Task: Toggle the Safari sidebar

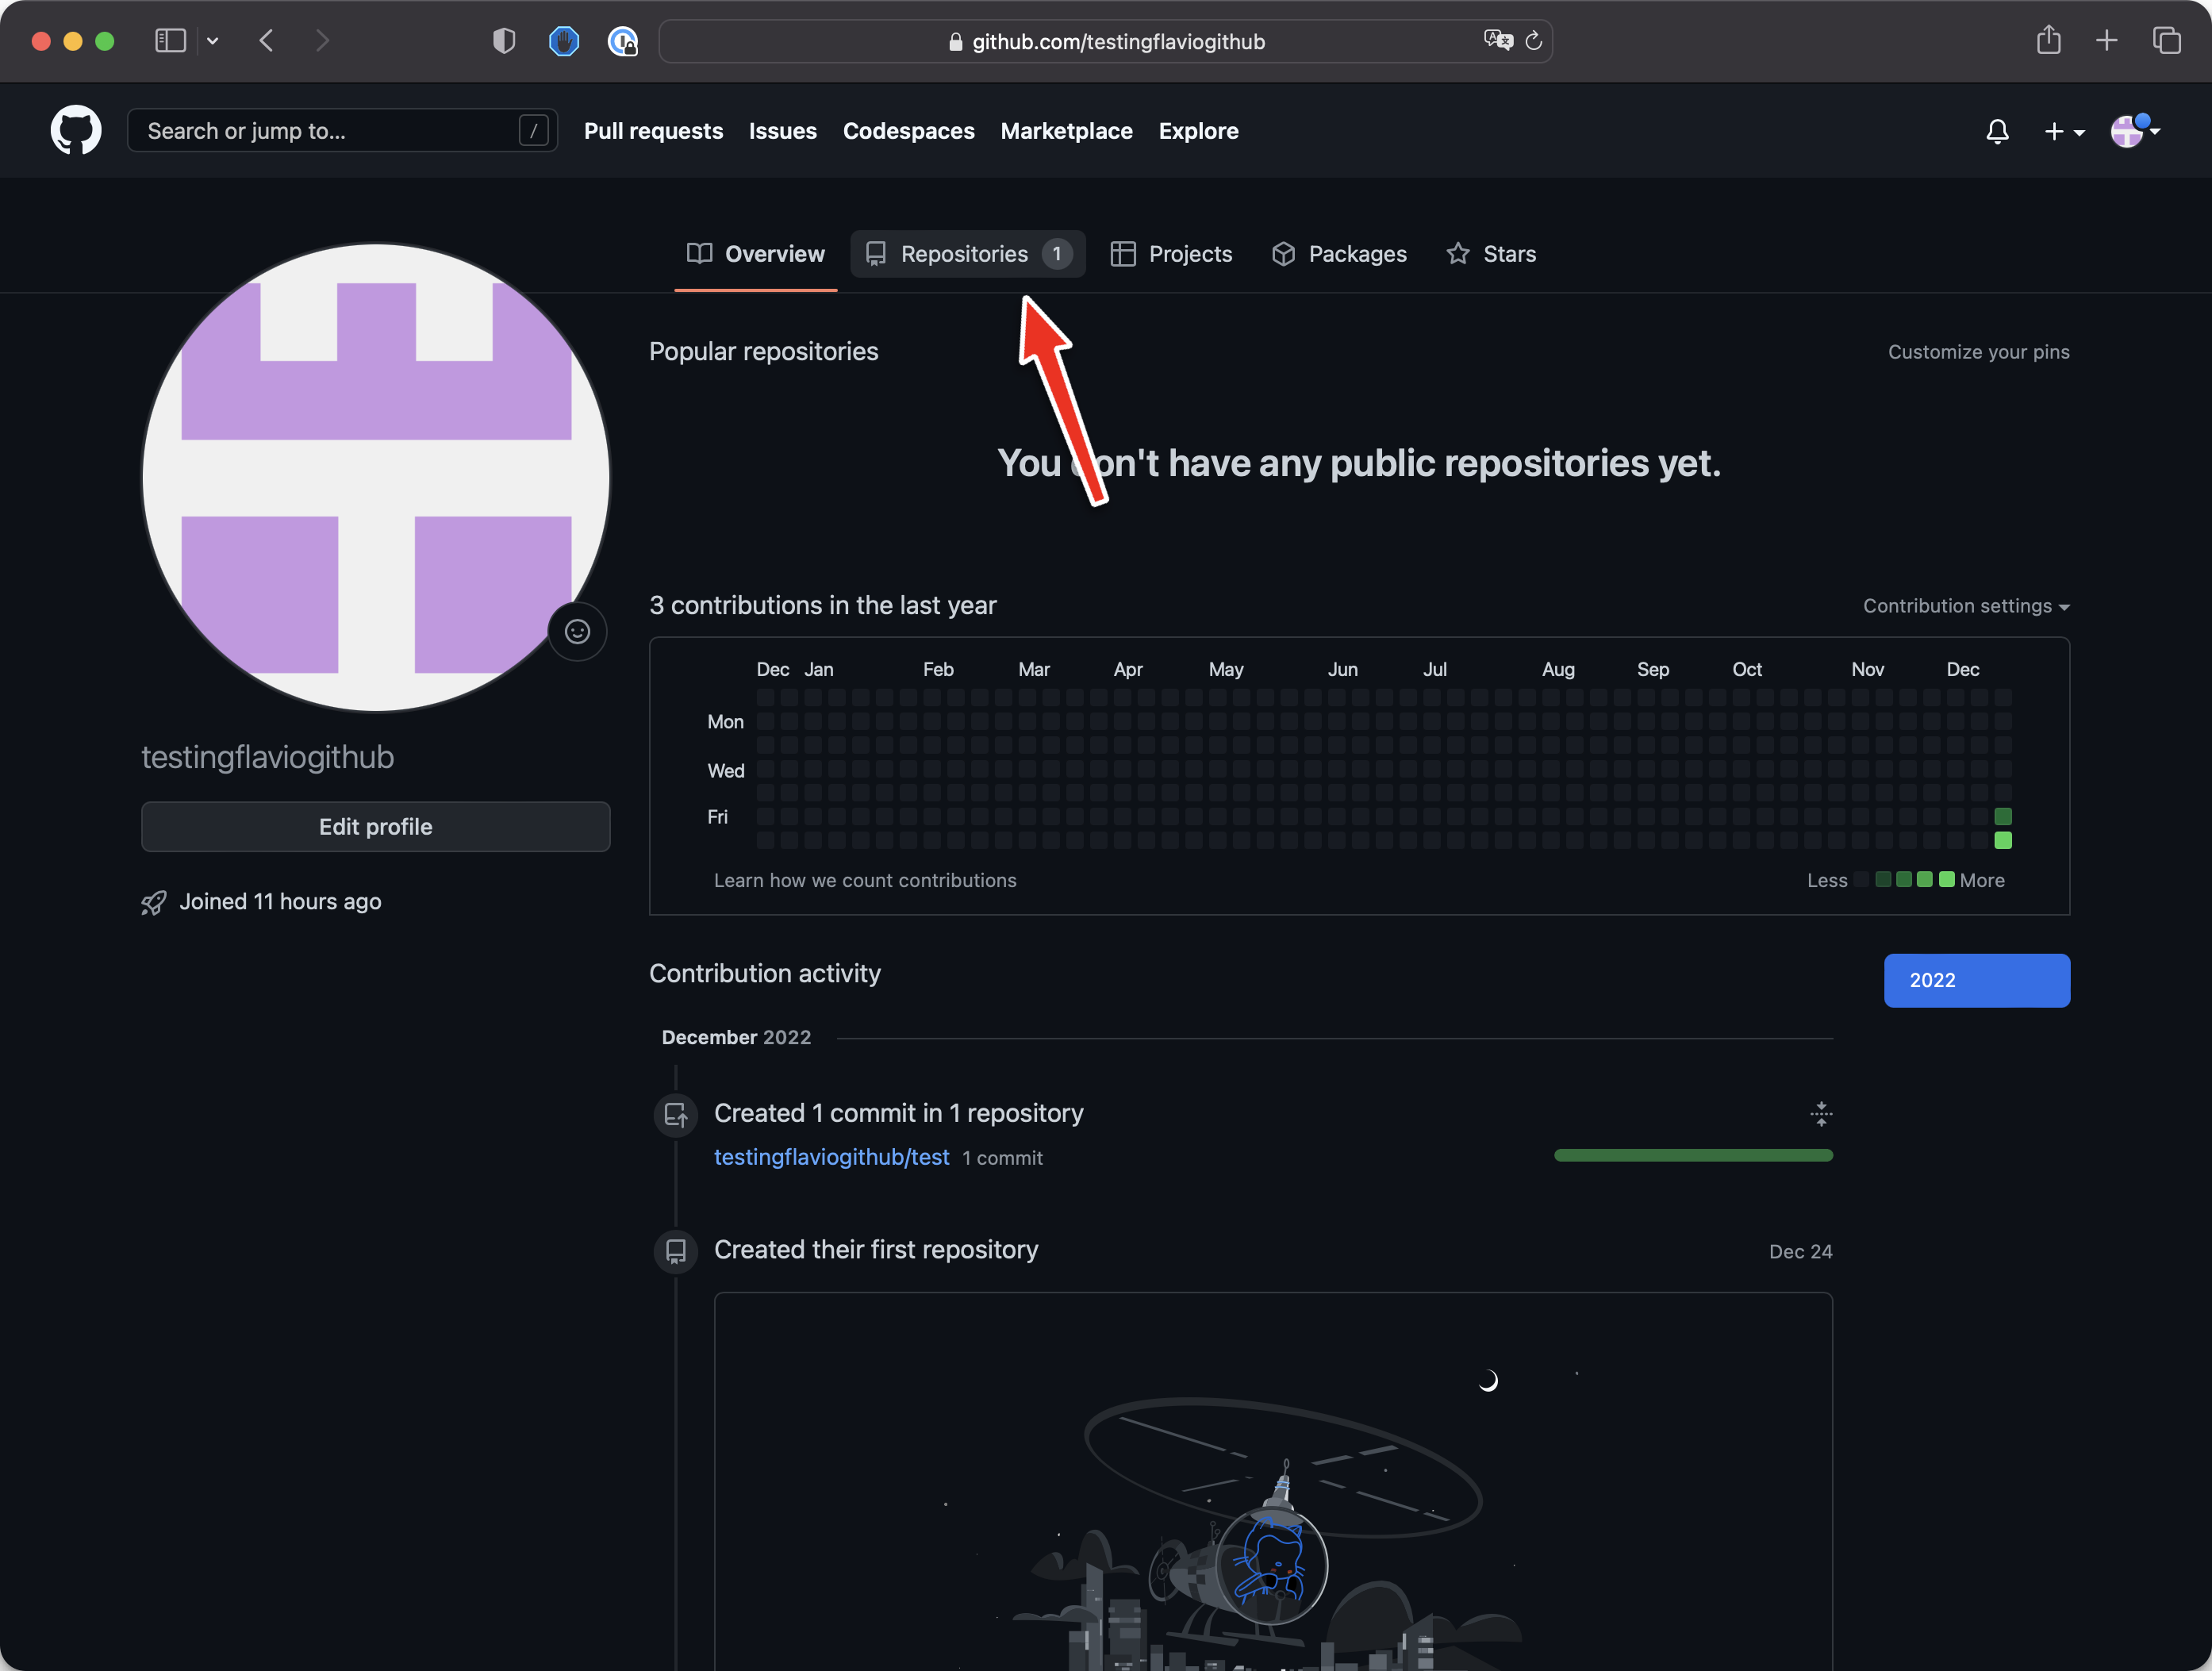Action: (x=170, y=41)
